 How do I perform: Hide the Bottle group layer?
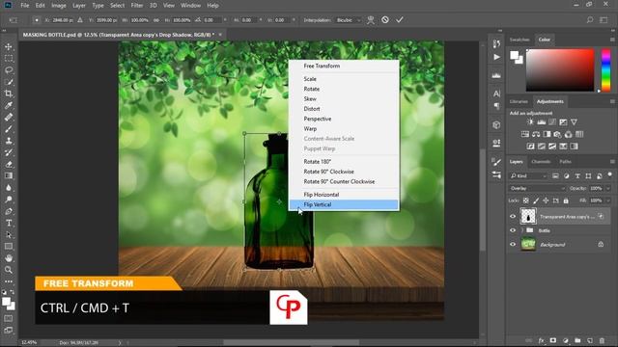tap(513, 230)
